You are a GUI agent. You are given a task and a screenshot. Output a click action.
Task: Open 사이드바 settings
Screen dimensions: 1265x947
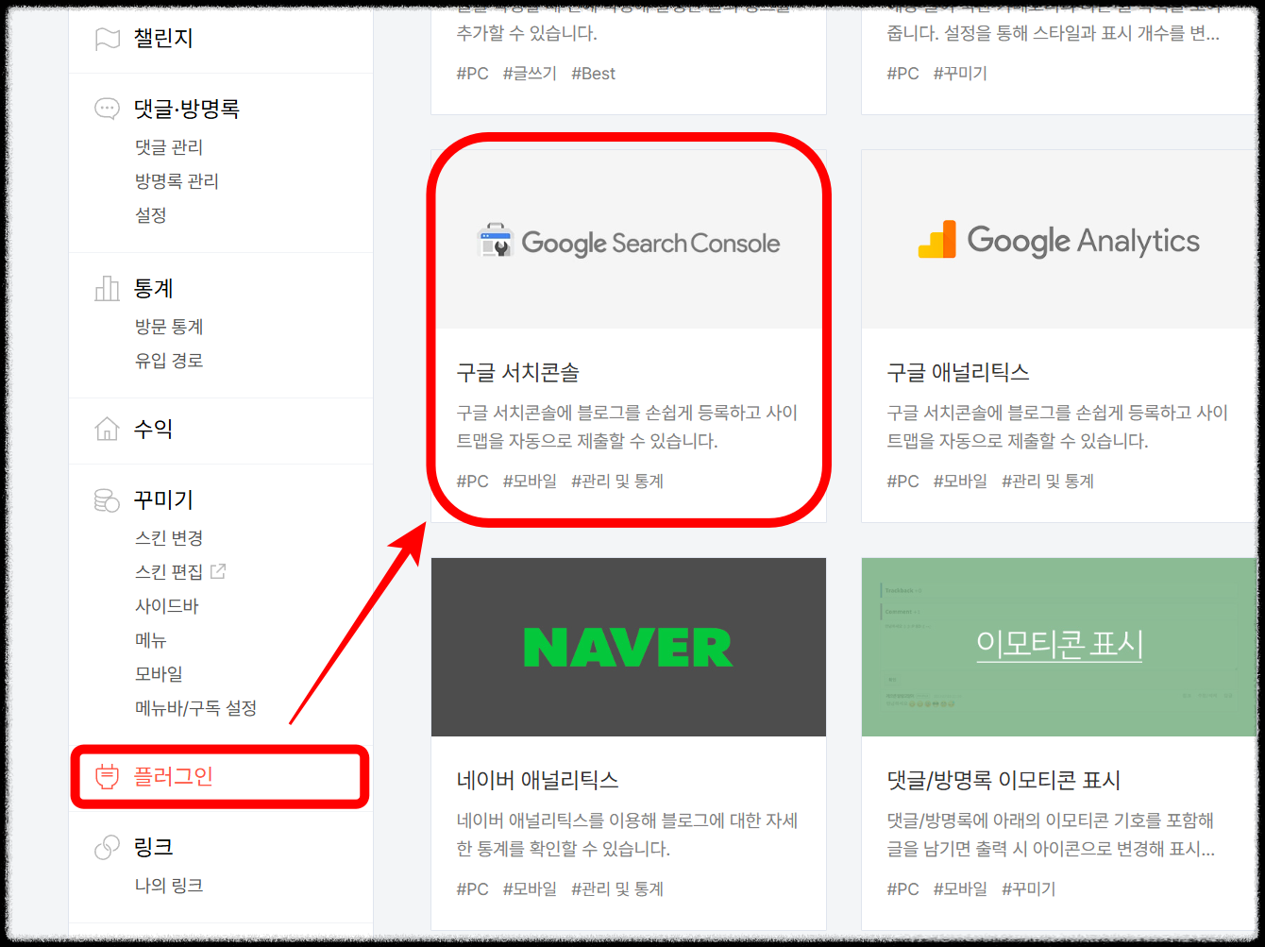tap(167, 606)
